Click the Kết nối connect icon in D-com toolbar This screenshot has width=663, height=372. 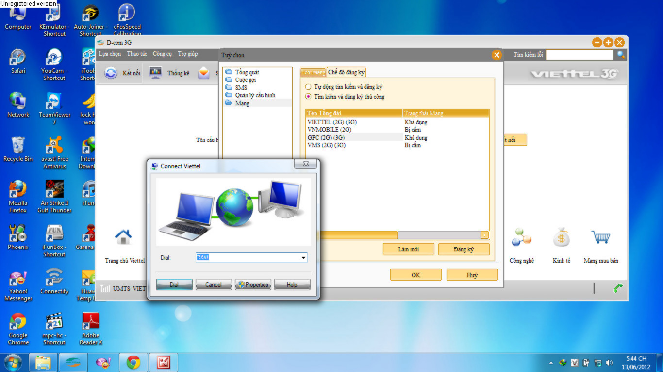[111, 73]
